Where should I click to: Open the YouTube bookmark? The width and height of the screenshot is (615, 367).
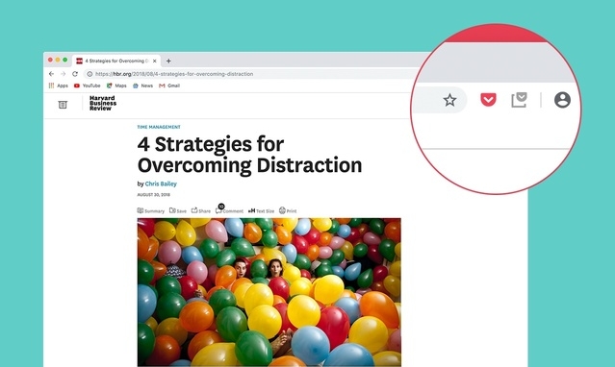(87, 86)
